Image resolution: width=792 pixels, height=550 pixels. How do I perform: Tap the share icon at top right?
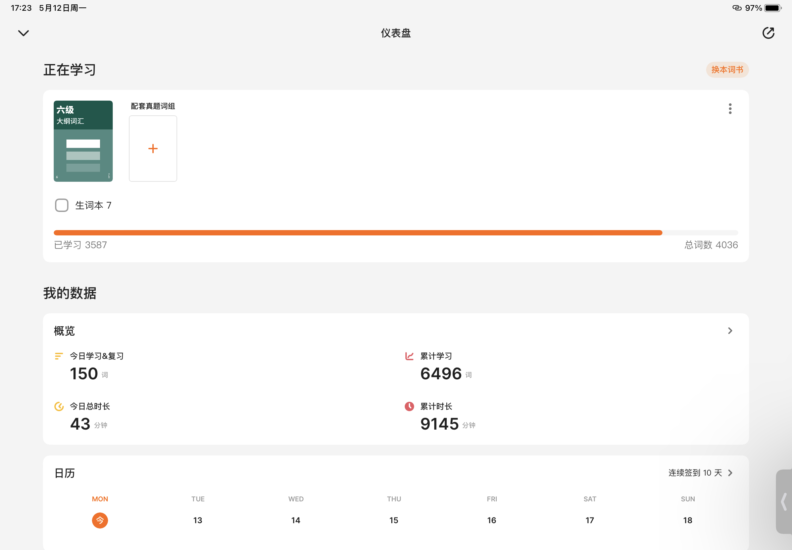pos(768,33)
